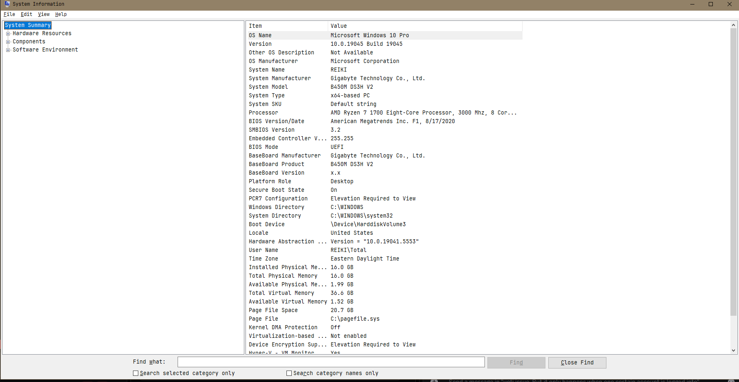Select the BIOS Mode row

tap(384, 147)
